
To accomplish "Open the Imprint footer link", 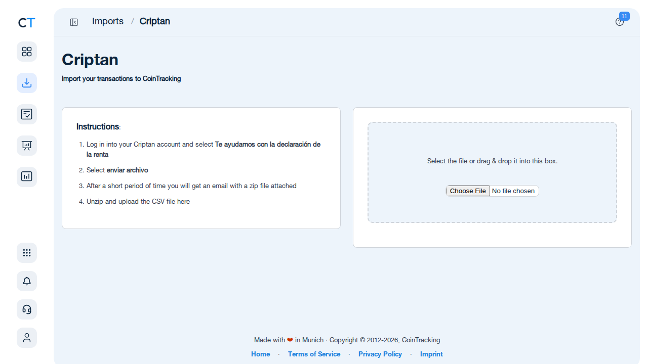I will tap(431, 354).
